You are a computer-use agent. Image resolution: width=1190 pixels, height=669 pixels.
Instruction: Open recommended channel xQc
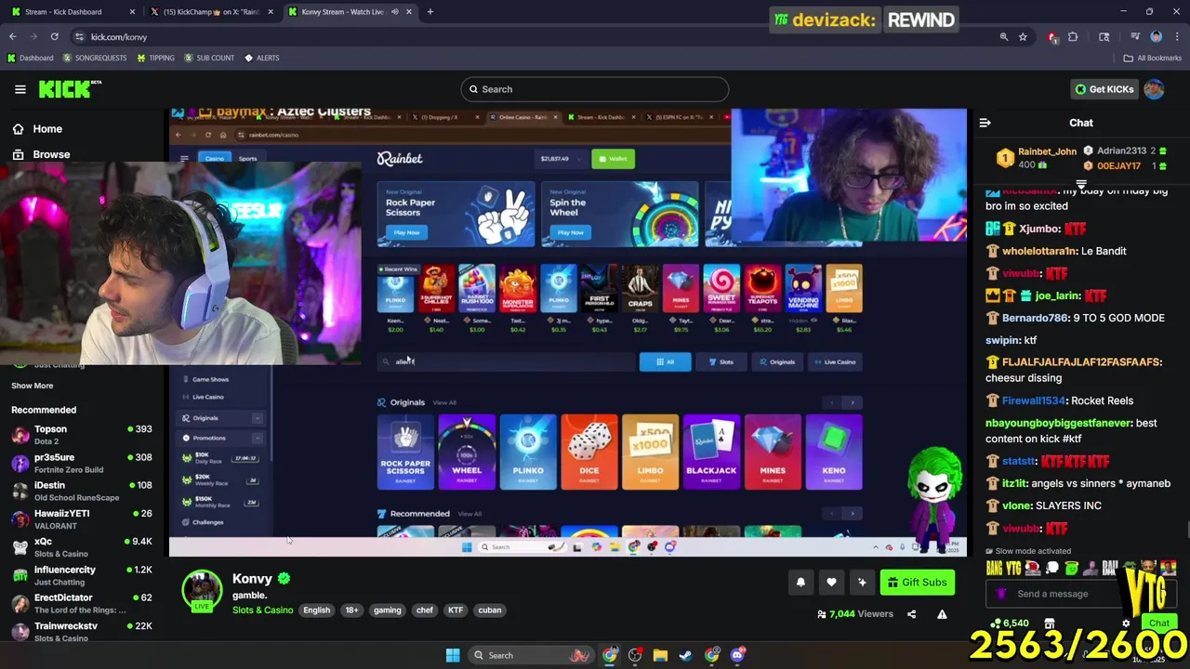tap(82, 547)
